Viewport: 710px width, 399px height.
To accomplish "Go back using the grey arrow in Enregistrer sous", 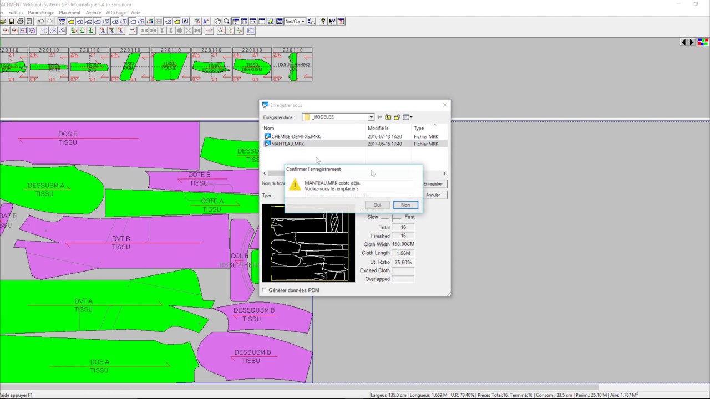I will pyautogui.click(x=379, y=117).
